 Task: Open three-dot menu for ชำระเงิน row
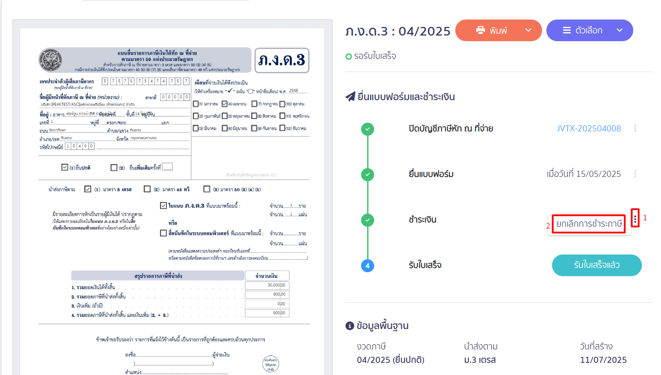(x=635, y=219)
